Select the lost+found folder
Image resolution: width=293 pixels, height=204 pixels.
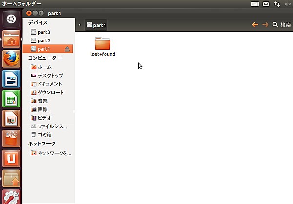pos(103,47)
